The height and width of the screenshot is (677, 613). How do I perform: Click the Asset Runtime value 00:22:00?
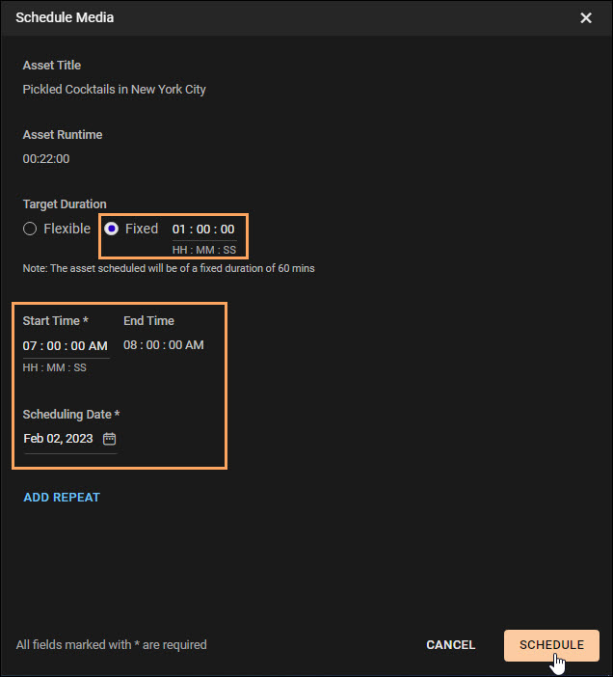46,159
